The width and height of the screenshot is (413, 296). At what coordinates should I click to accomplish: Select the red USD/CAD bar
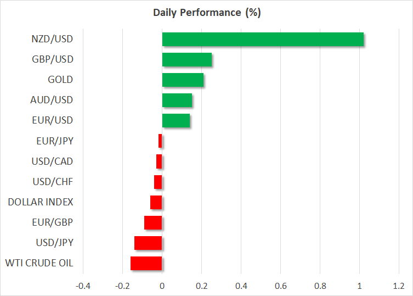(159, 161)
